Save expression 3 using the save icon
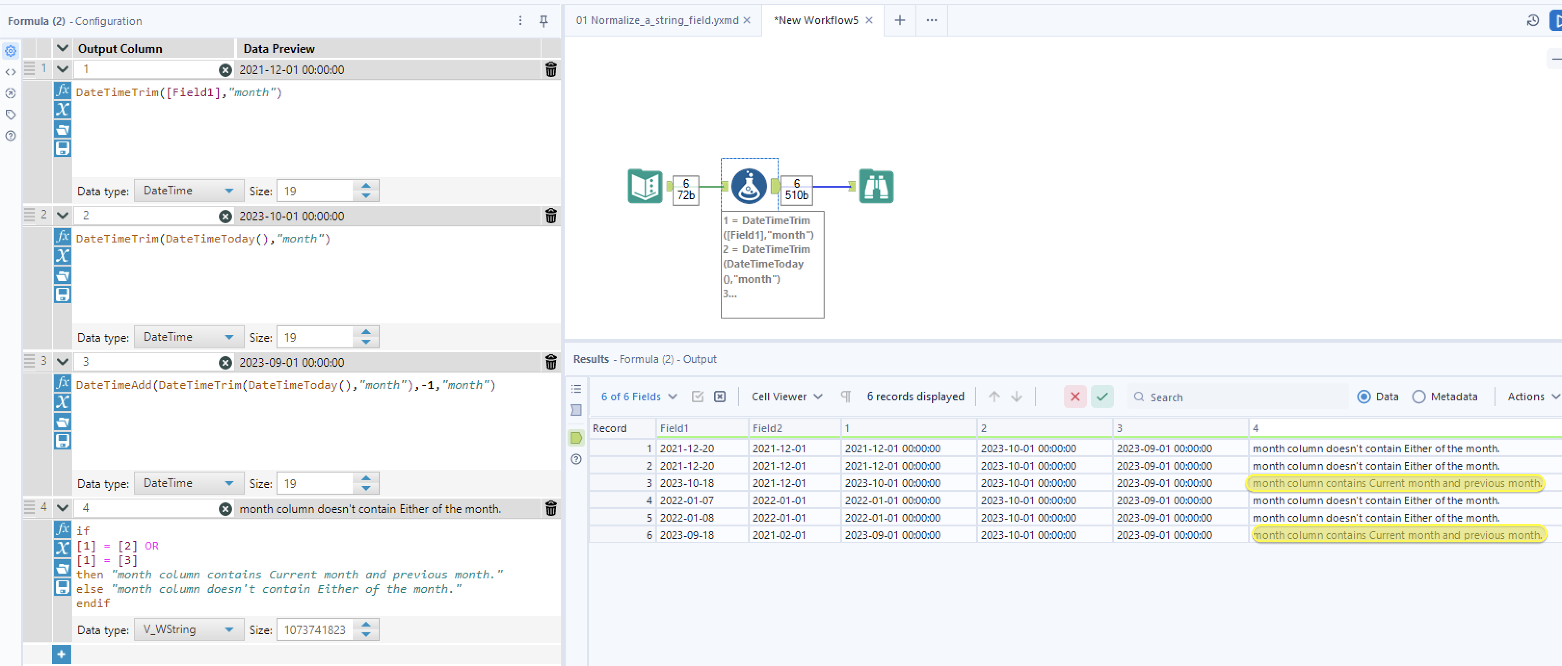The height and width of the screenshot is (666, 1562). (63, 441)
